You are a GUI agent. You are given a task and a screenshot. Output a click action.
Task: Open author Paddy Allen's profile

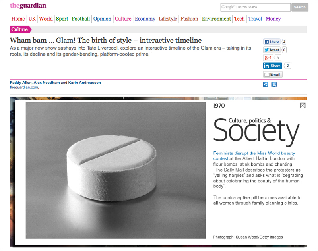(x=21, y=83)
